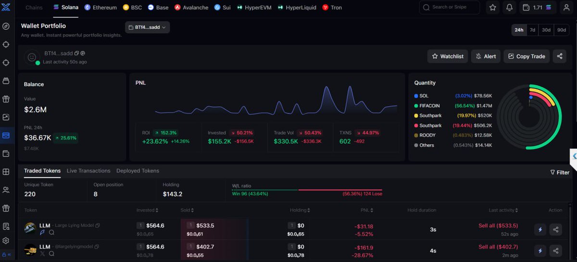
Task: Switch to the Ethereum chain
Action: [100, 8]
